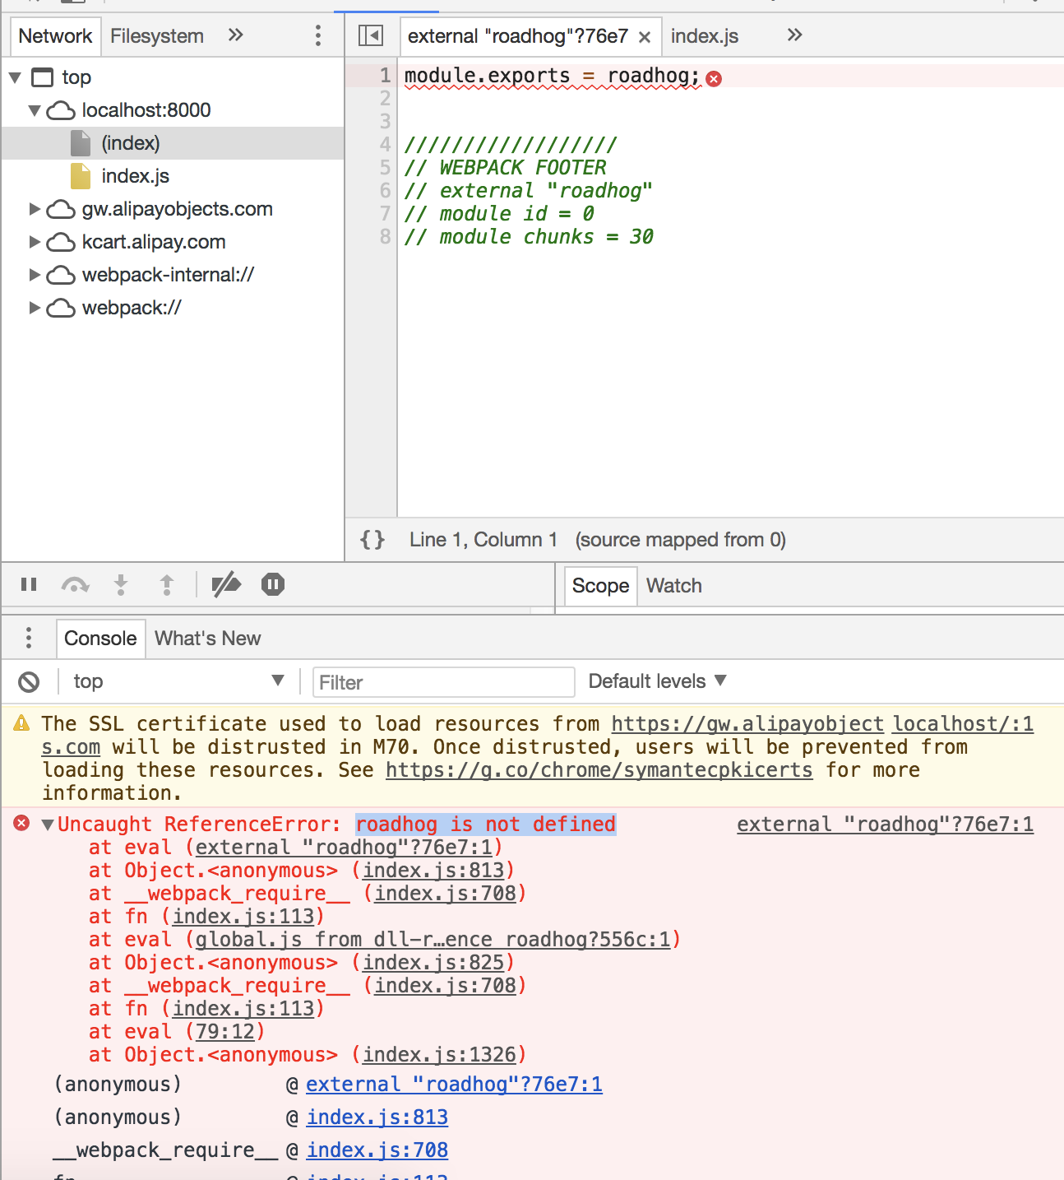Image resolution: width=1064 pixels, height=1180 pixels.
Task: Select index.js under localhost:8000
Action: [x=134, y=175]
